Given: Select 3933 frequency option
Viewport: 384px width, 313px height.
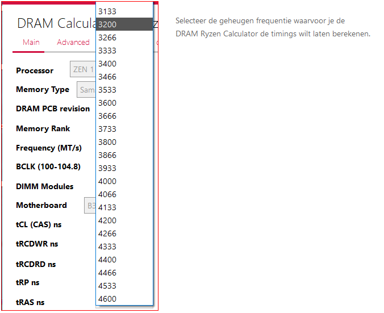Looking at the screenshot, I should coord(124,168).
